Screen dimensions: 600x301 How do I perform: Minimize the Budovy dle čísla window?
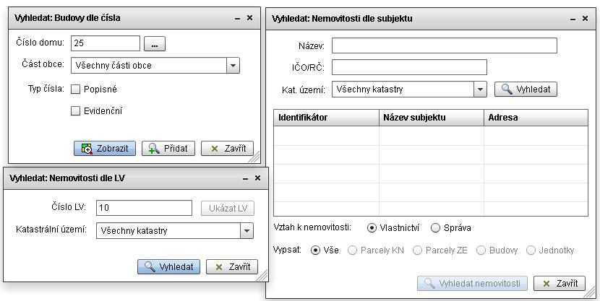coord(237,18)
